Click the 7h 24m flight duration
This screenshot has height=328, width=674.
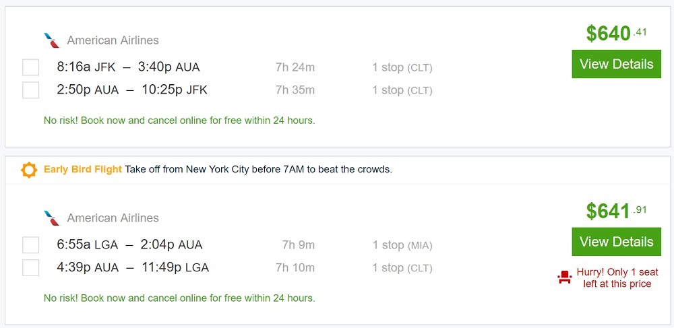[295, 67]
